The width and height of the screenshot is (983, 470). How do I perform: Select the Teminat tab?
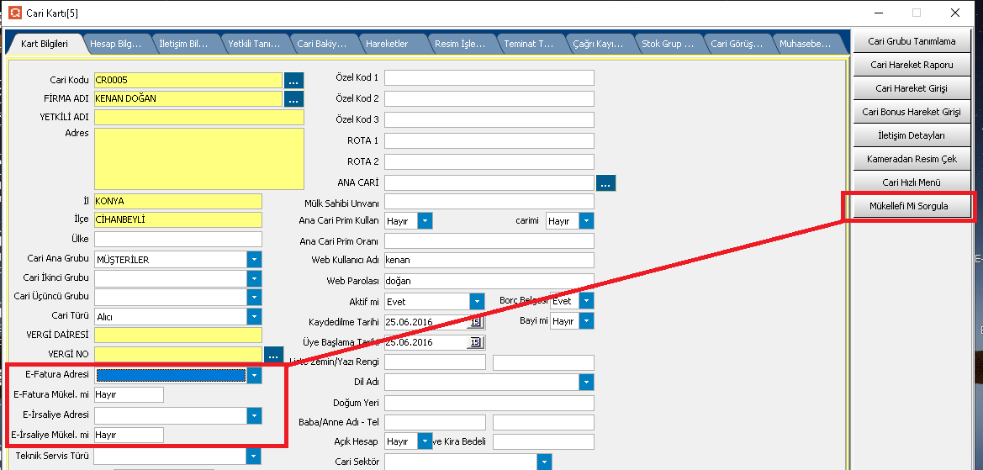(529, 44)
